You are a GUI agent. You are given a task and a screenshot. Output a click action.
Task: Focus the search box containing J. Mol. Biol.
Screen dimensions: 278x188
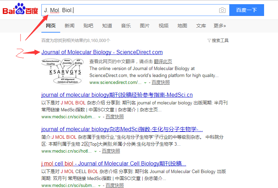(x=135, y=10)
